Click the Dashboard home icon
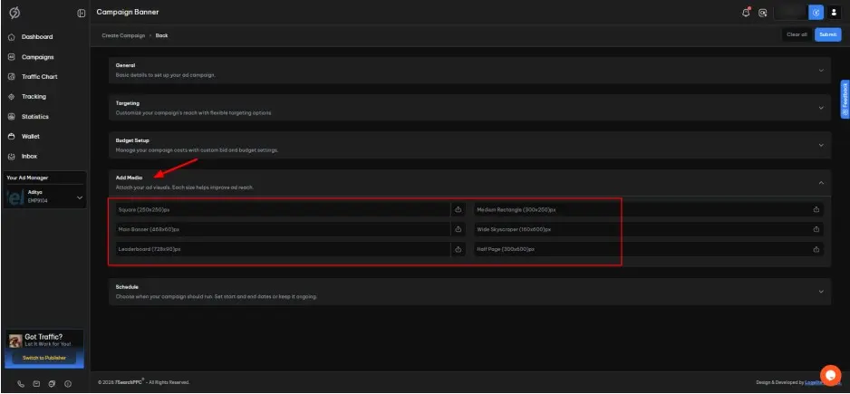 pyautogui.click(x=12, y=37)
